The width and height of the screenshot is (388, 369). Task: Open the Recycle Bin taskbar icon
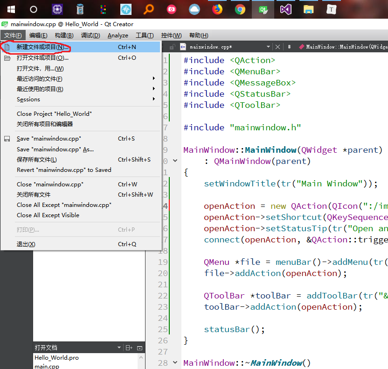80,9
